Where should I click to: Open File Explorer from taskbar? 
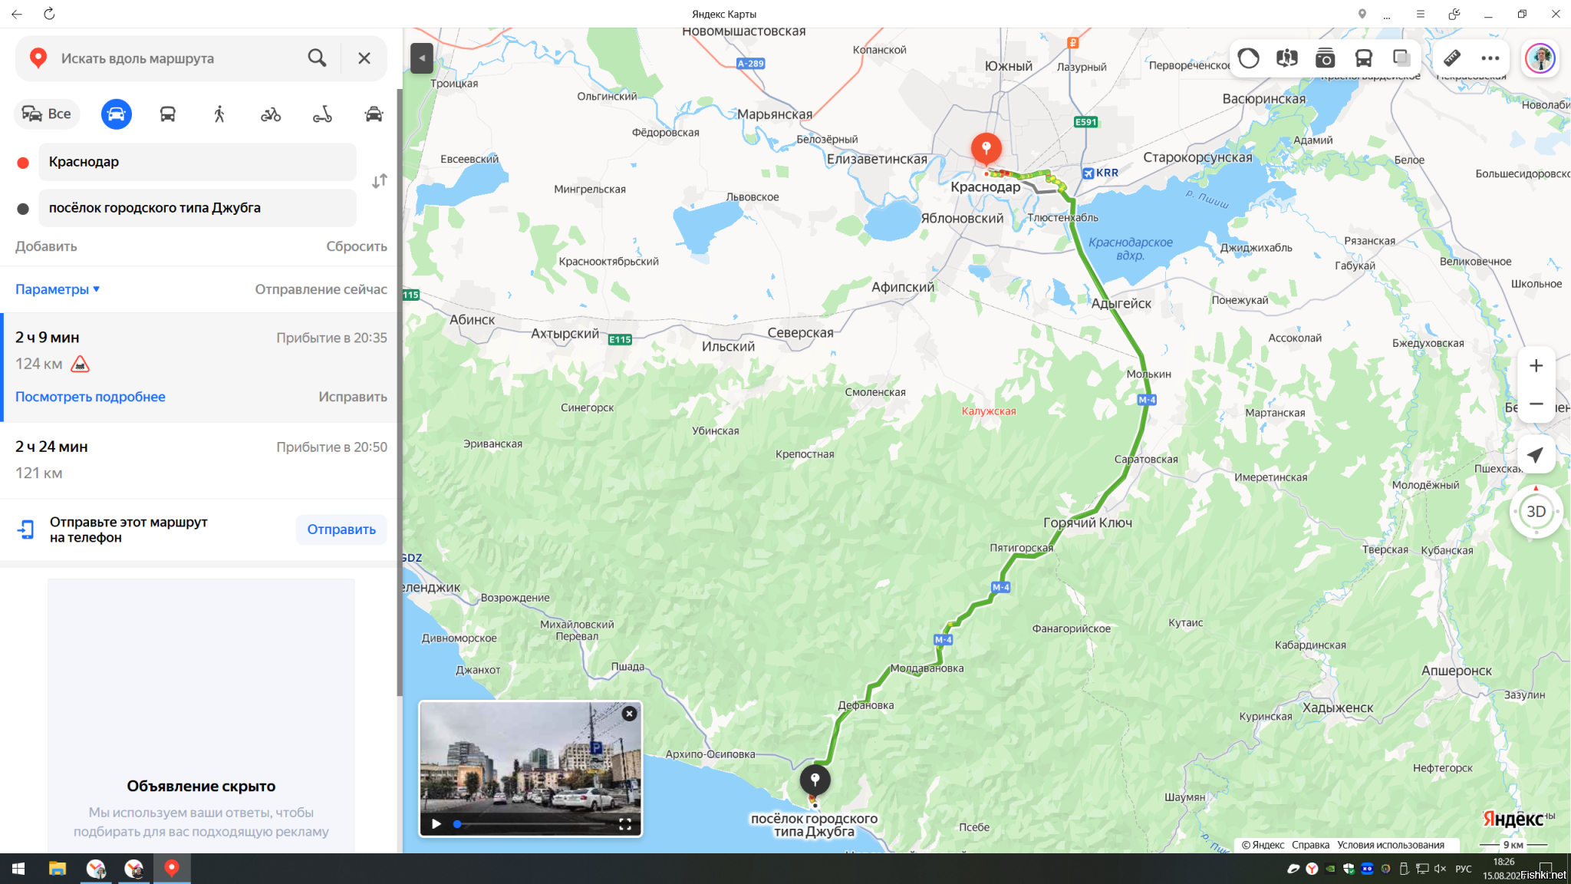click(58, 869)
